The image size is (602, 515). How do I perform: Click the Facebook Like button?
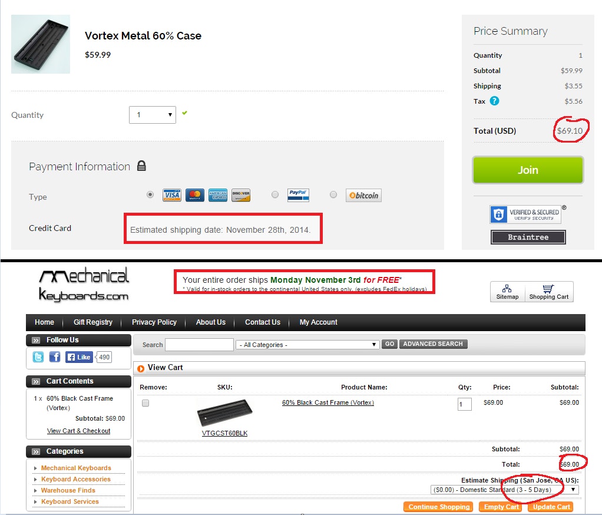[x=79, y=357]
